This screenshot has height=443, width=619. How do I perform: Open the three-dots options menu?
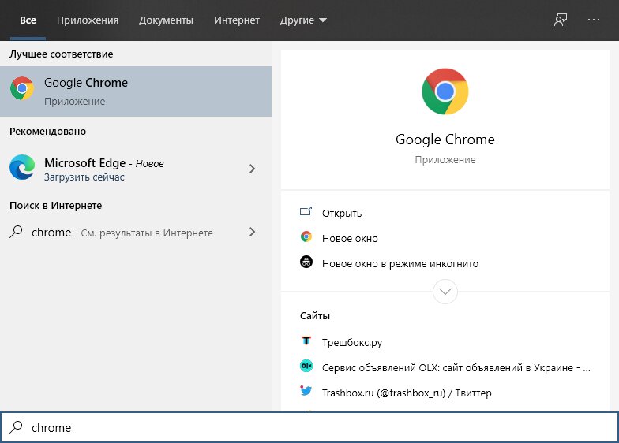[x=594, y=20]
